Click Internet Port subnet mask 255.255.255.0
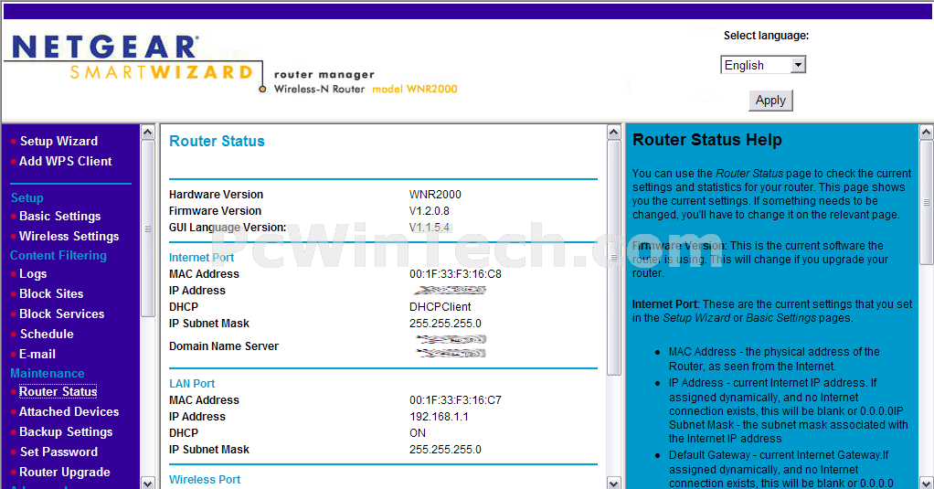Screen dimensions: 934x489 [446, 324]
